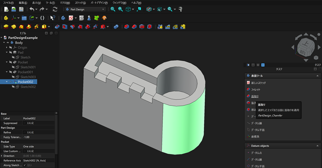Open the Side Type One side dropdown
This screenshot has height=168, width=322.
[38, 146]
